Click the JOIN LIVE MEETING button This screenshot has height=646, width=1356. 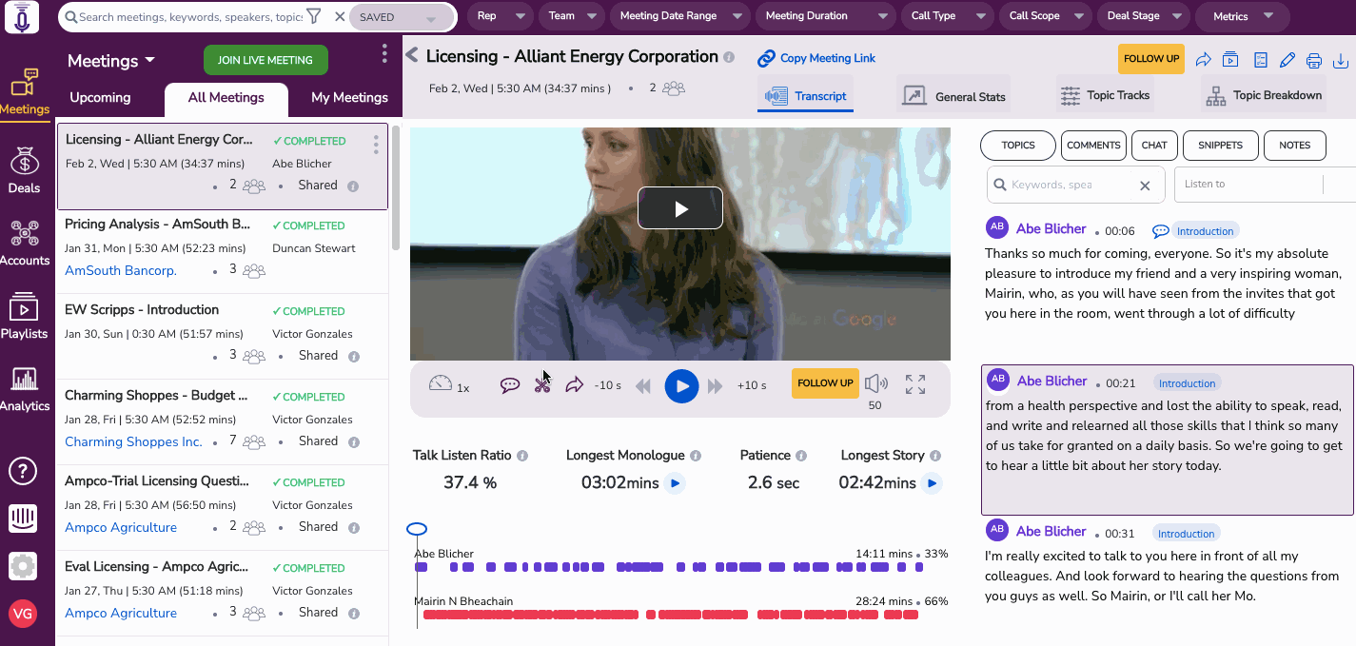click(x=265, y=60)
